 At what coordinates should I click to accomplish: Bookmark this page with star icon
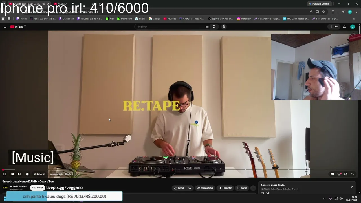point(323,12)
